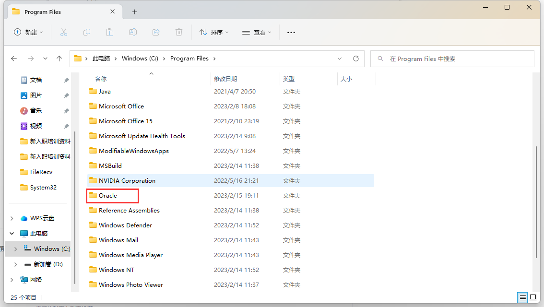Expand address bar history dropdown
Viewport: 544px width, 307px height.
(340, 59)
